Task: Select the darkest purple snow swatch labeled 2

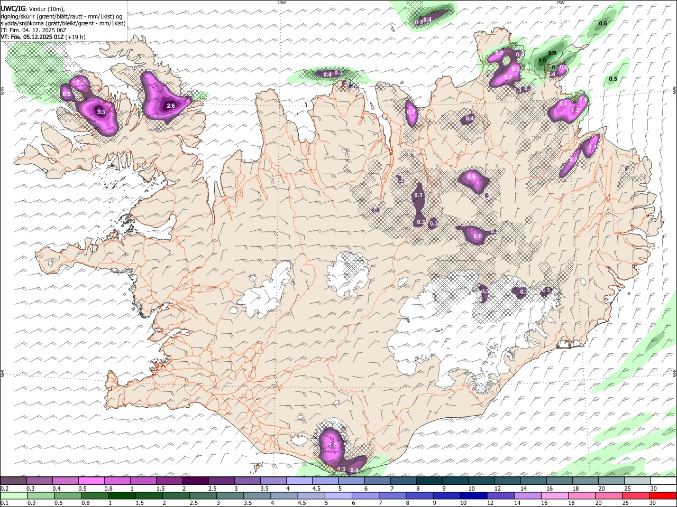Action: (x=195, y=481)
